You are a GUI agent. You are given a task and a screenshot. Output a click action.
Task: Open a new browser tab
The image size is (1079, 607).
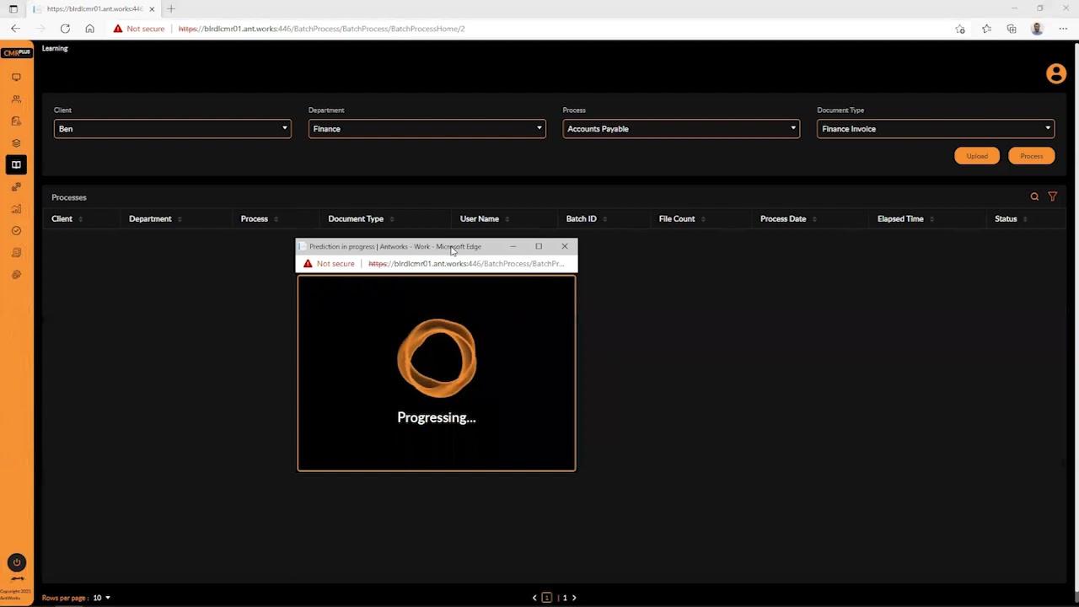[x=171, y=8]
